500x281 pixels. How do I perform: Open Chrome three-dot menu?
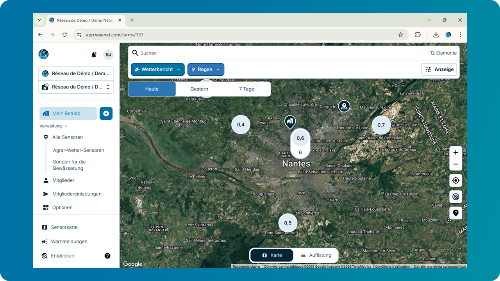coord(461,35)
